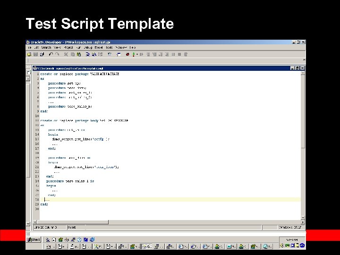Click the horizontal scrollbar left arrow
Screen dimensions: 340x255
pyautogui.click(x=35, y=222)
